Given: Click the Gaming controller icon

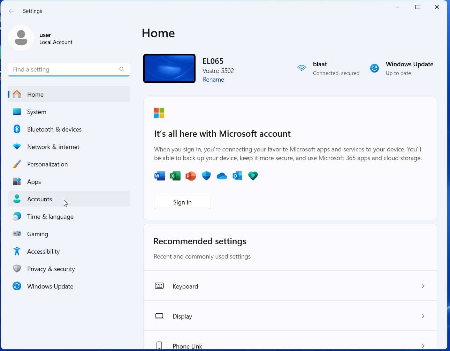Looking at the screenshot, I should pos(17,234).
